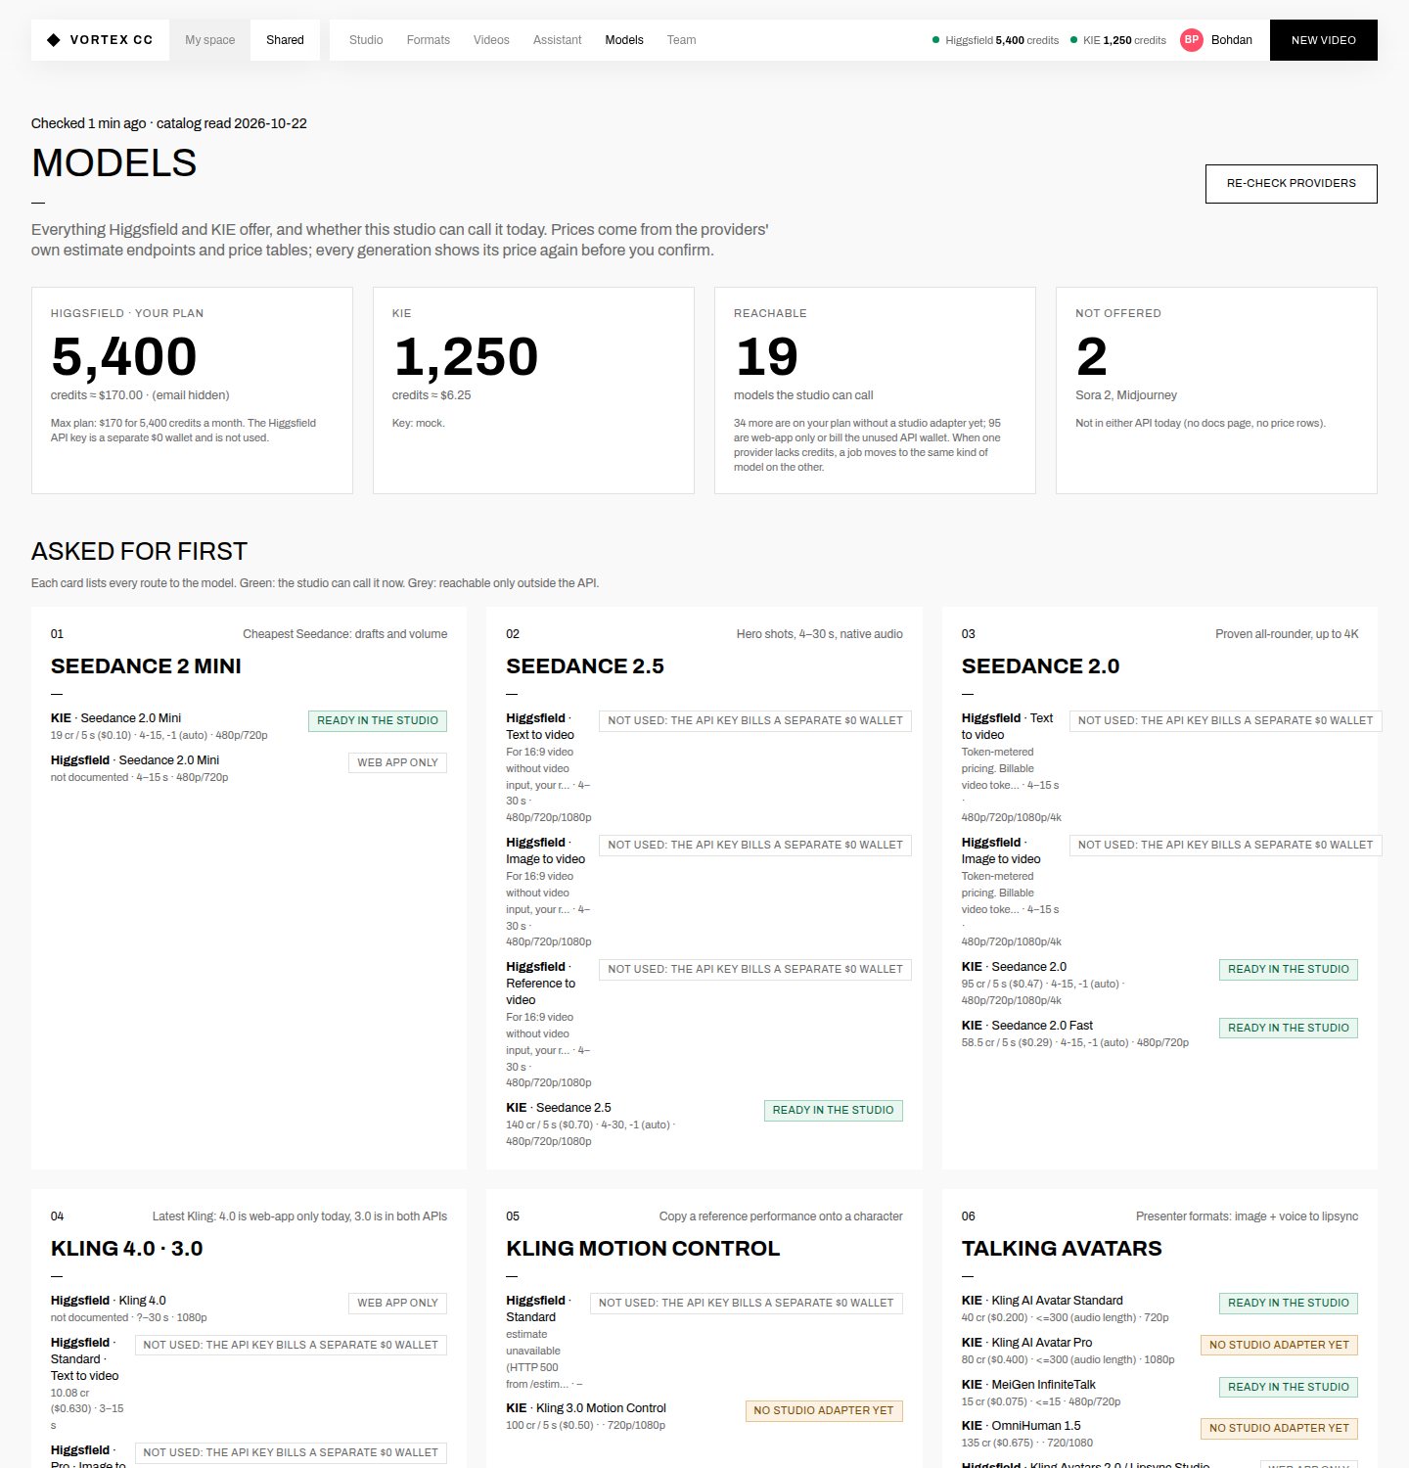Open the Videos page
The width and height of the screenshot is (1409, 1468).
point(491,40)
